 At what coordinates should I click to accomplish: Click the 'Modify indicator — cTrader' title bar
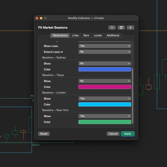[x=86, y=18]
